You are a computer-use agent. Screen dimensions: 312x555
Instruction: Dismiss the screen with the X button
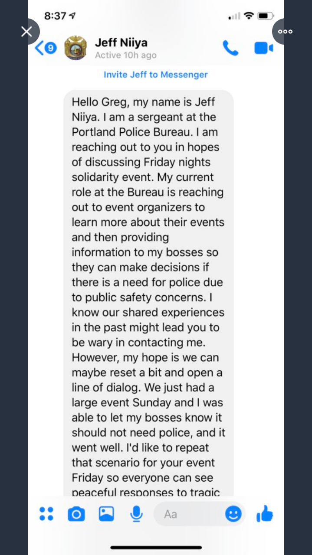26,31
